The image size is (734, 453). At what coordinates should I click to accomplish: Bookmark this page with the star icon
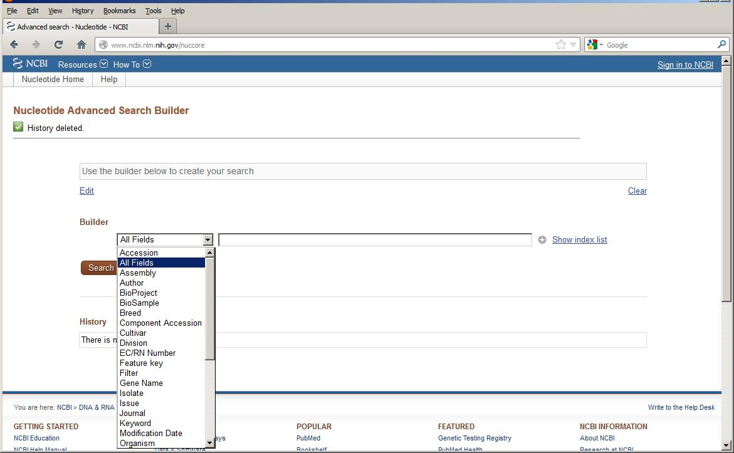[x=561, y=44]
